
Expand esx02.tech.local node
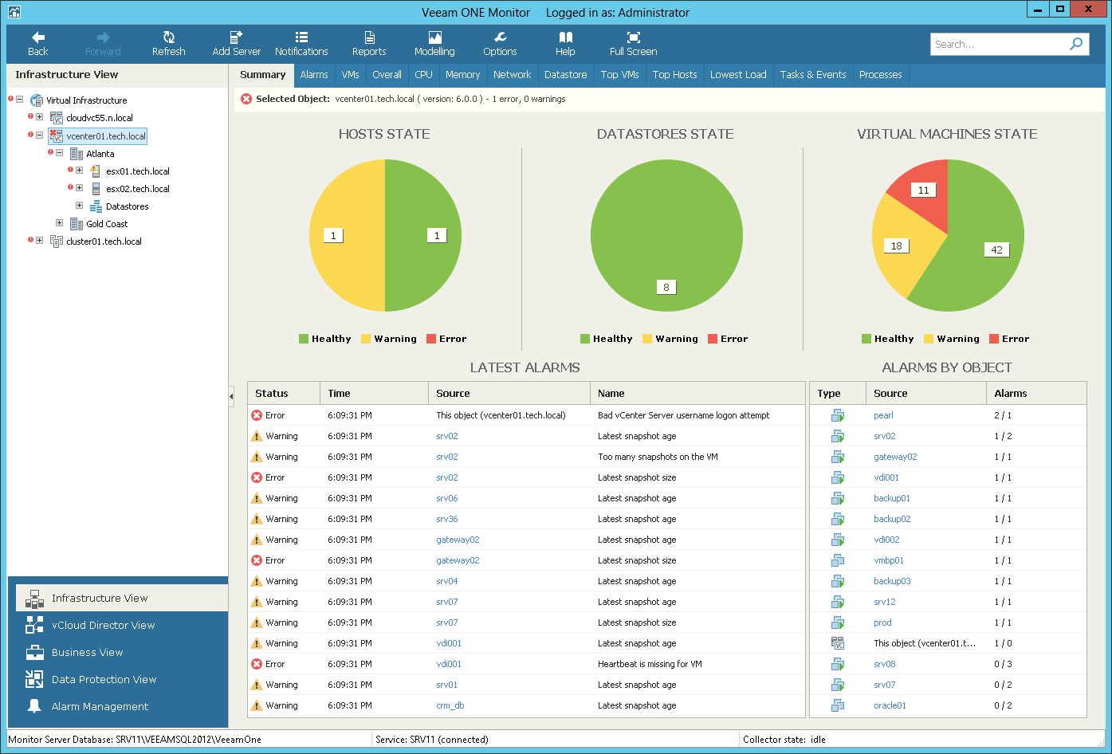tap(79, 188)
